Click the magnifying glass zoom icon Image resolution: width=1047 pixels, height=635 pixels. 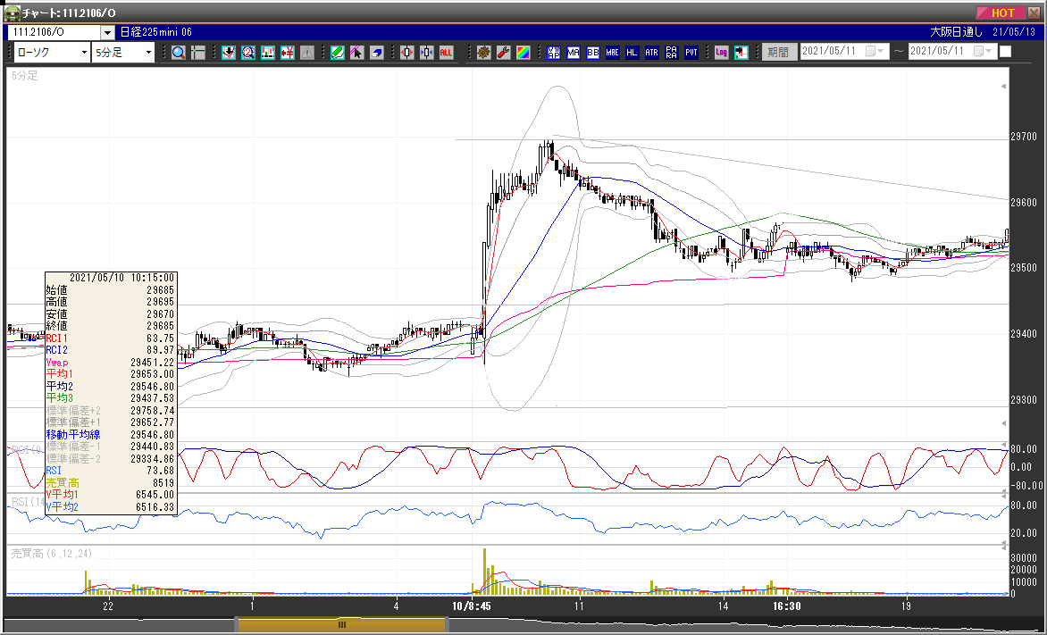click(x=179, y=52)
